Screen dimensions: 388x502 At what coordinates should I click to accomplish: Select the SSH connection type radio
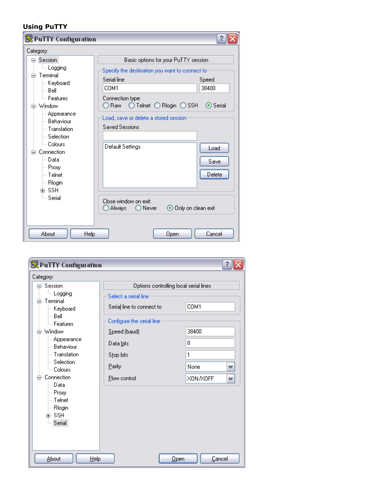(x=183, y=105)
